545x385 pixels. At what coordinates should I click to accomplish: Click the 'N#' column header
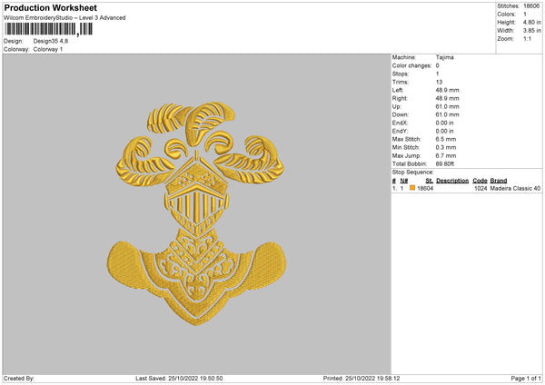(404, 181)
